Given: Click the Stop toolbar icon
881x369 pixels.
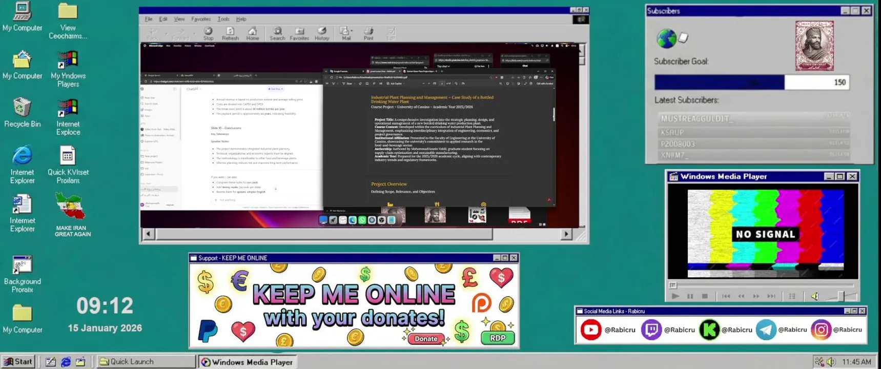Looking at the screenshot, I should pyautogui.click(x=208, y=34).
